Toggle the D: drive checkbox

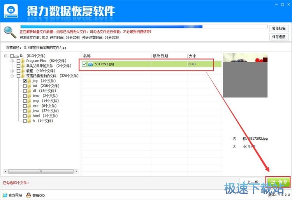12,56
